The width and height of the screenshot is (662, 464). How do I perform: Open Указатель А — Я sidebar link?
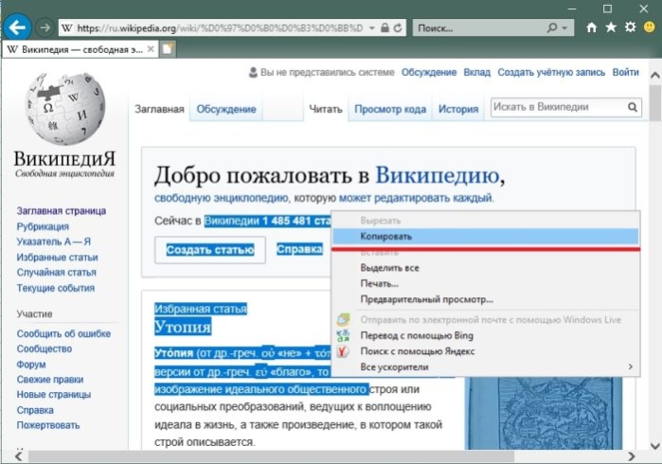pos(54,241)
